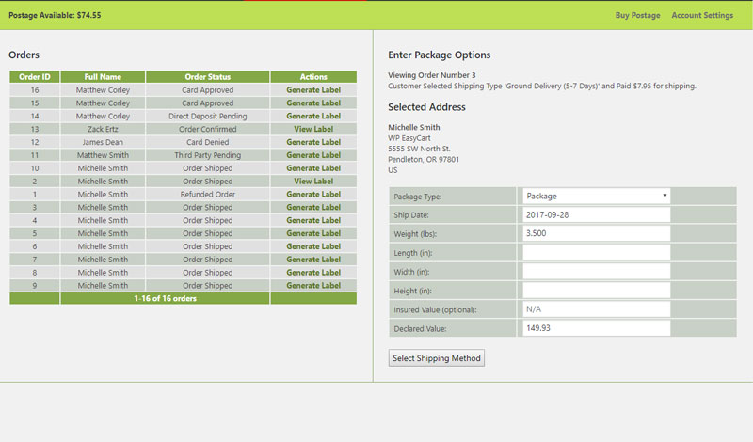This screenshot has width=753, height=442.
Task: Generate label for order 4
Action: (x=313, y=220)
